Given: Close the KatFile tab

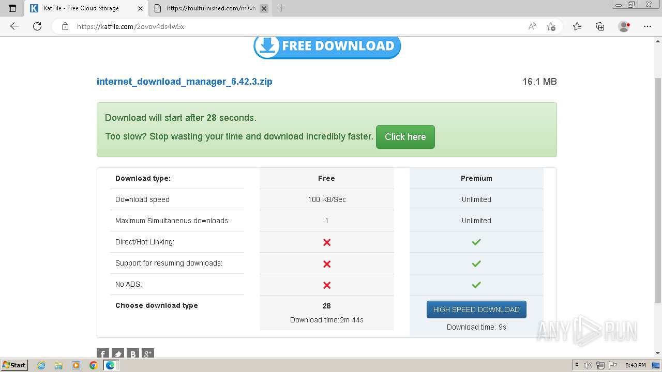Looking at the screenshot, I should coord(140,8).
